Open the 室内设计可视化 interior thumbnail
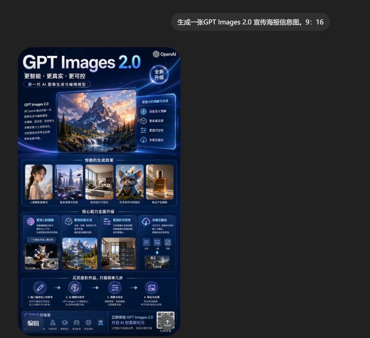The height and width of the screenshot is (338, 370). [x=99, y=182]
